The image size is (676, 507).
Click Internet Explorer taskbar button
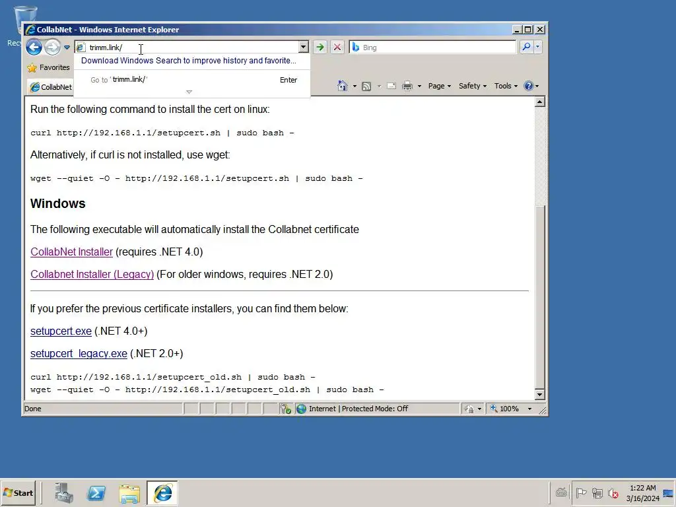pos(162,492)
